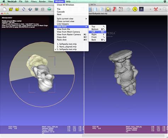The width and height of the screenshot is (168, 138).
Task: Open the Help menu
Action: coord(68,1)
